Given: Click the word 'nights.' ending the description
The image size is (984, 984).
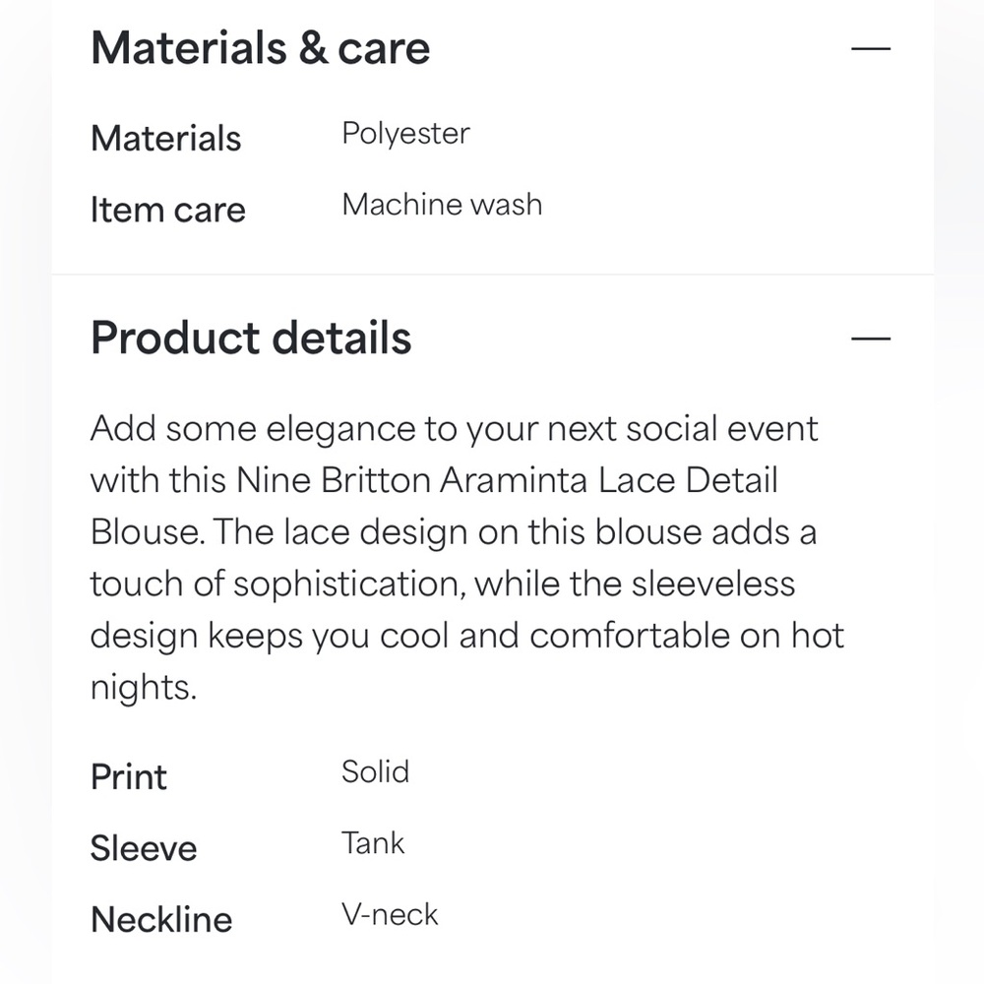Looking at the screenshot, I should (x=144, y=689).
